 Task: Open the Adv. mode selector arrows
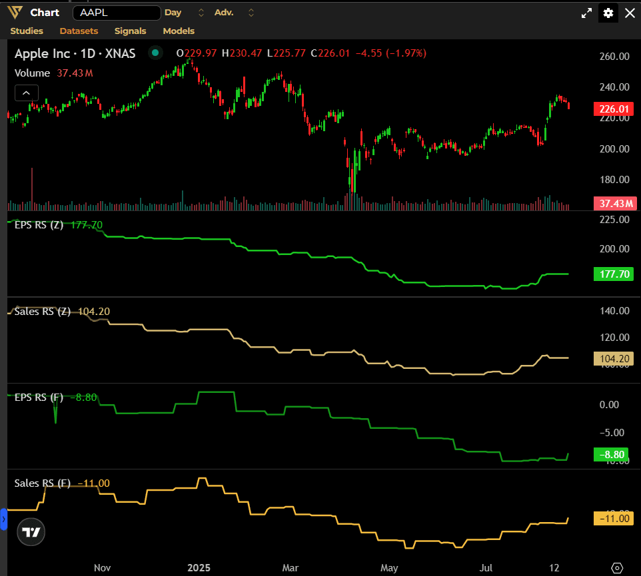tap(251, 13)
